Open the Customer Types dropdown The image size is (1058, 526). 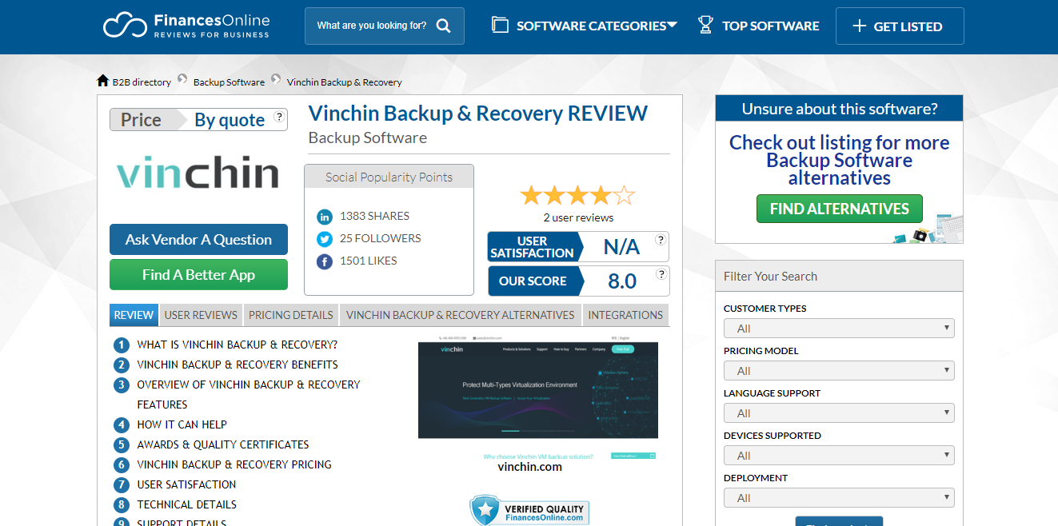point(839,328)
